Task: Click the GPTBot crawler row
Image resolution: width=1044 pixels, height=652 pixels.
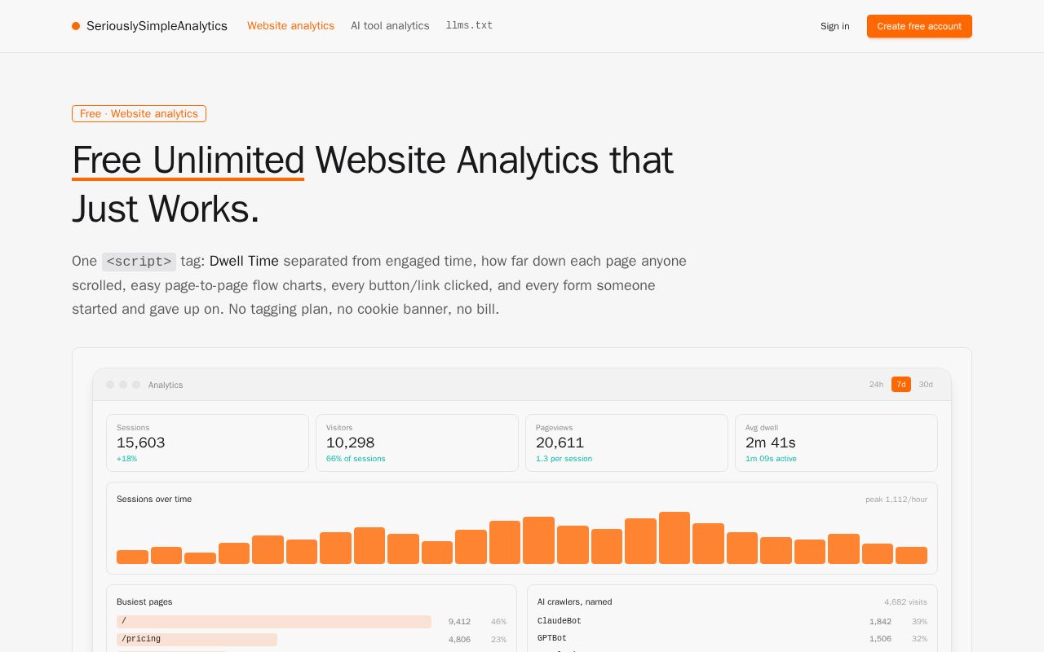Action: pyautogui.click(x=732, y=638)
